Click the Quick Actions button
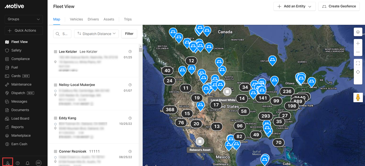Image resolution: width=365 pixels, height=166 pixels. pos(24,31)
